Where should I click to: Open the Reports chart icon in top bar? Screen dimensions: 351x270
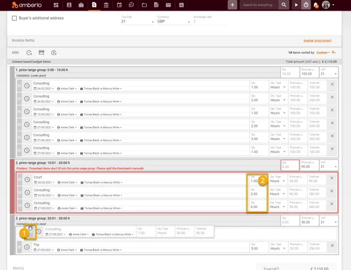tap(181, 5)
